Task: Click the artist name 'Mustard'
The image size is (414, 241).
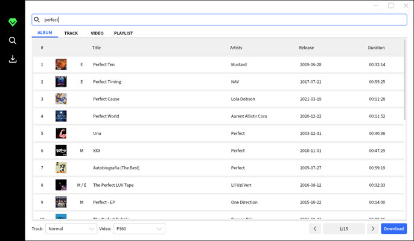Action: click(239, 64)
